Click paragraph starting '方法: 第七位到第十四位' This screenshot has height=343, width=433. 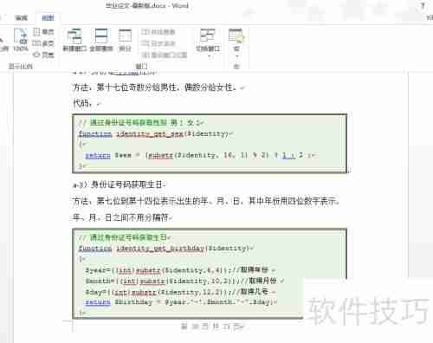(205, 201)
